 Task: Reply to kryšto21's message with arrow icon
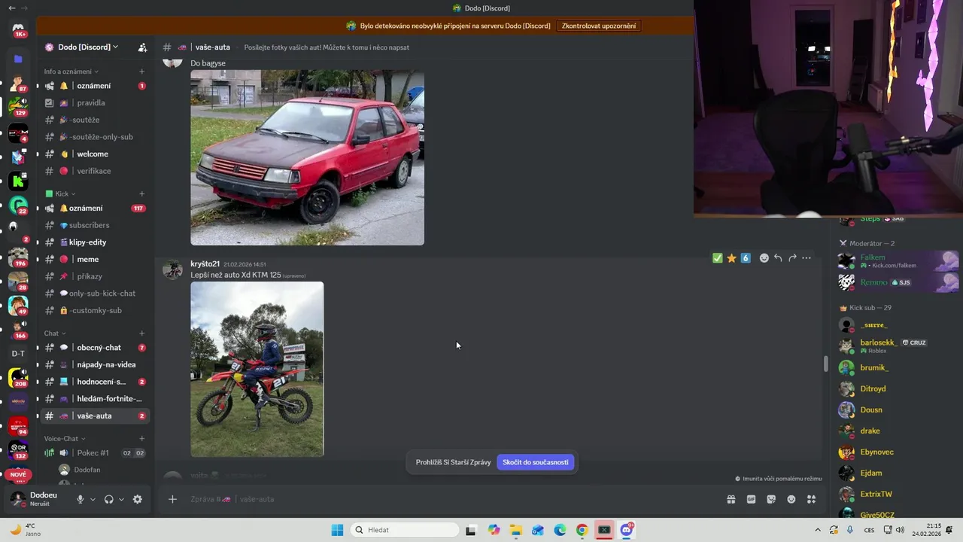pos(778,258)
